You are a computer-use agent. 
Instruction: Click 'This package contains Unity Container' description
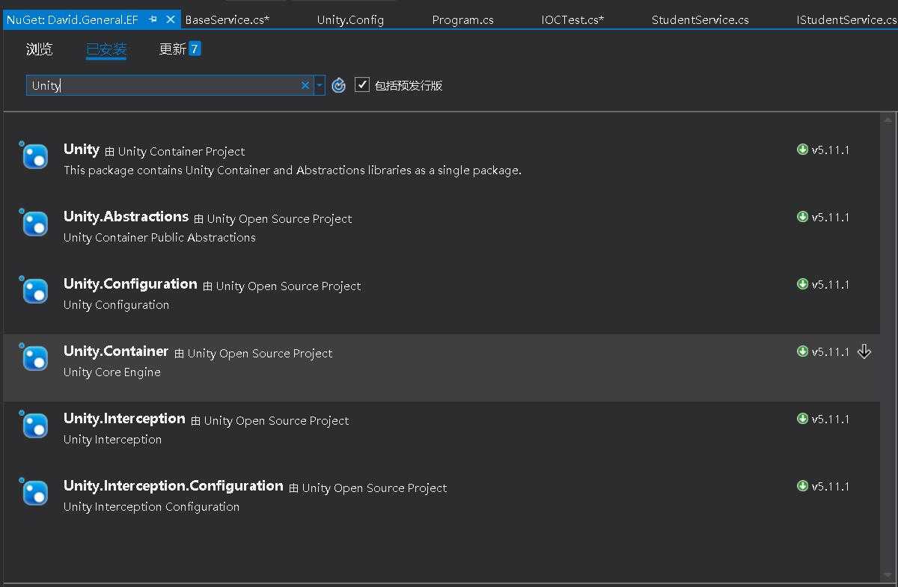pos(293,170)
